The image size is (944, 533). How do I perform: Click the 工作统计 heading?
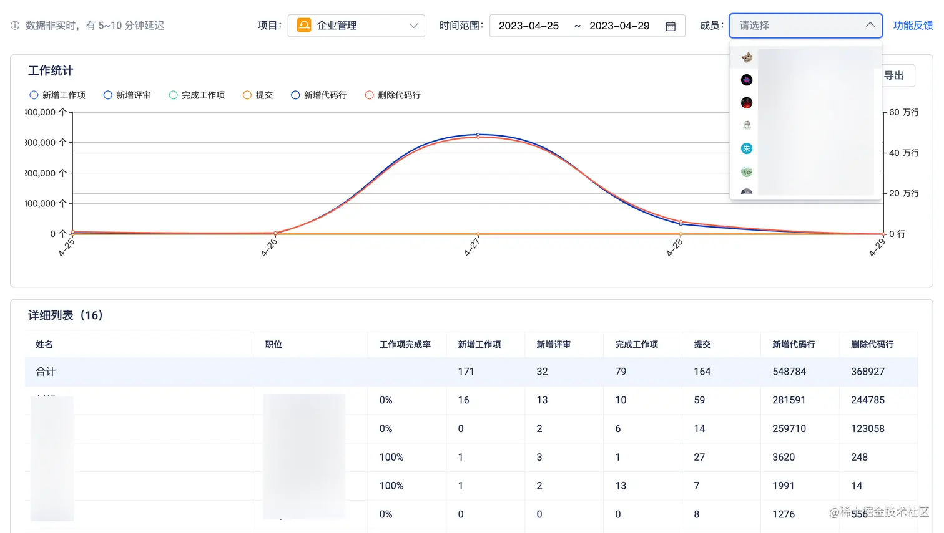click(51, 70)
